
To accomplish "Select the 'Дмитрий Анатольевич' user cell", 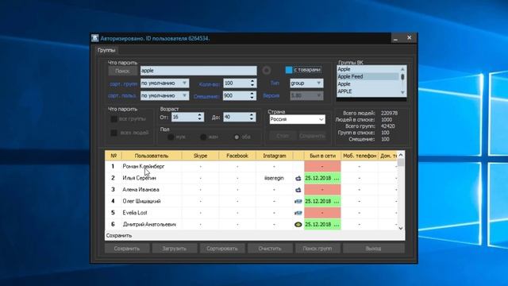I will (x=152, y=224).
